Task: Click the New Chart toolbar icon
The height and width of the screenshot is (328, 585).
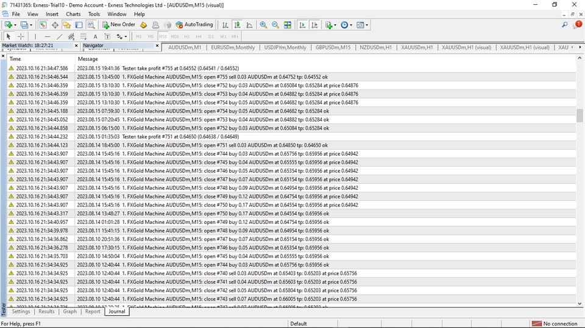Action: [8, 25]
